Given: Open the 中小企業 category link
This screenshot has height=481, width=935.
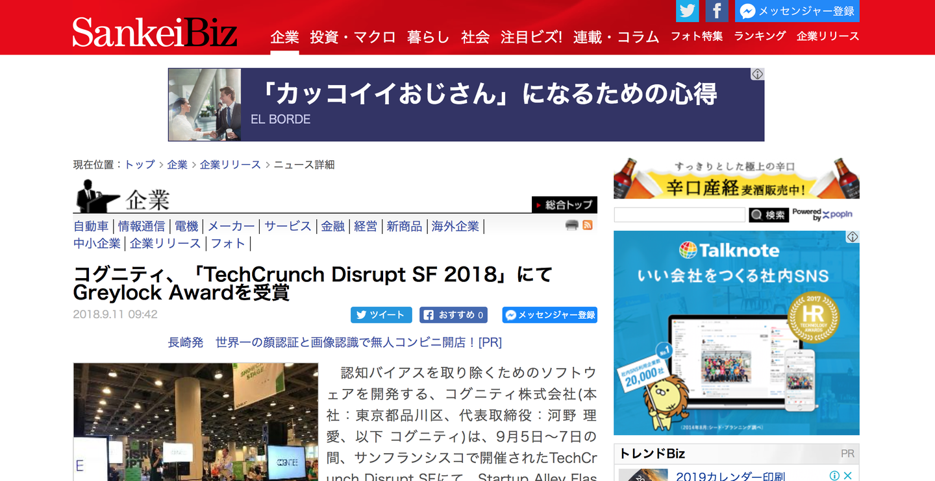Looking at the screenshot, I should (x=97, y=244).
